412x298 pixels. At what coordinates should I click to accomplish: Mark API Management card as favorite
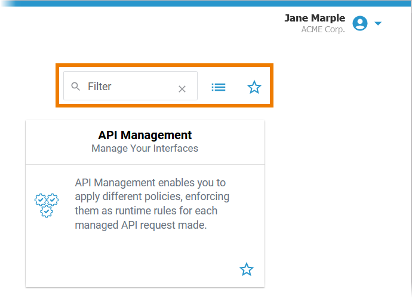tap(247, 269)
